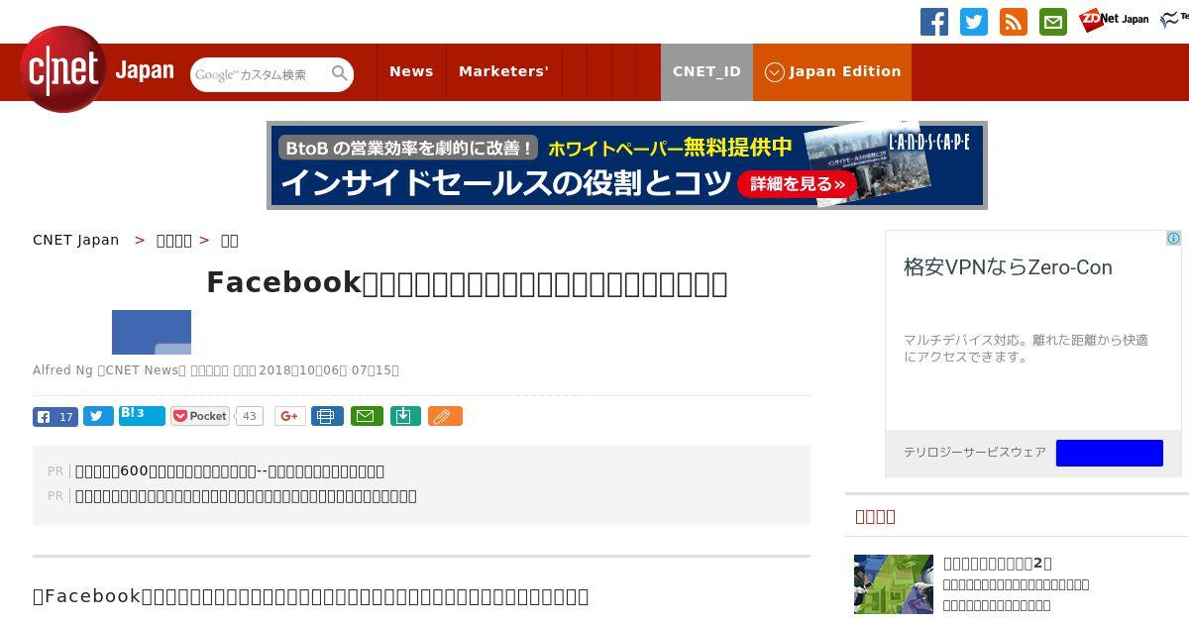Share article with the Twitter button
The height and width of the screenshot is (624, 1189).
point(98,417)
